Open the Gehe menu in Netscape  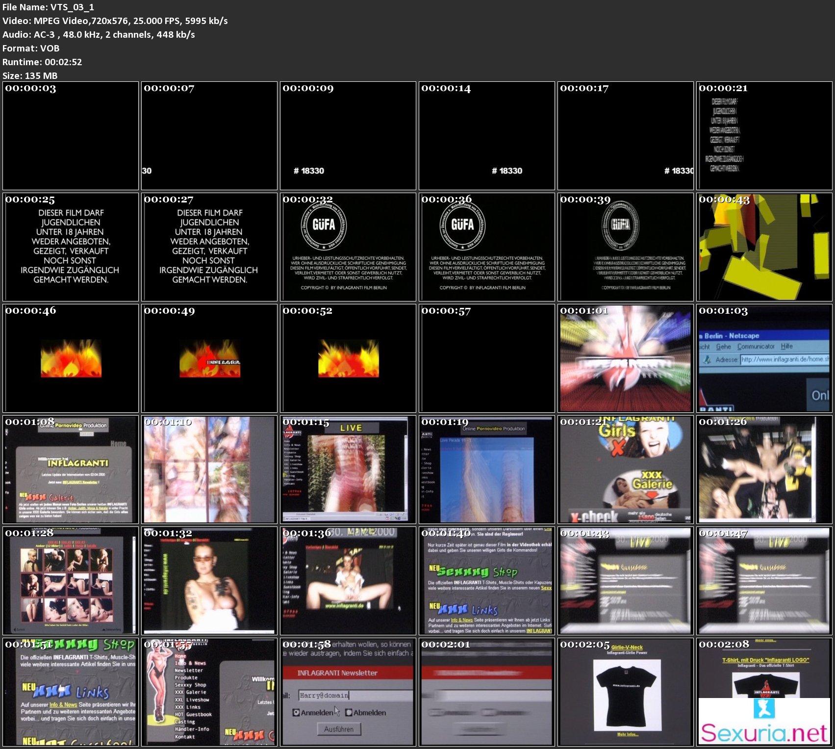click(x=723, y=347)
